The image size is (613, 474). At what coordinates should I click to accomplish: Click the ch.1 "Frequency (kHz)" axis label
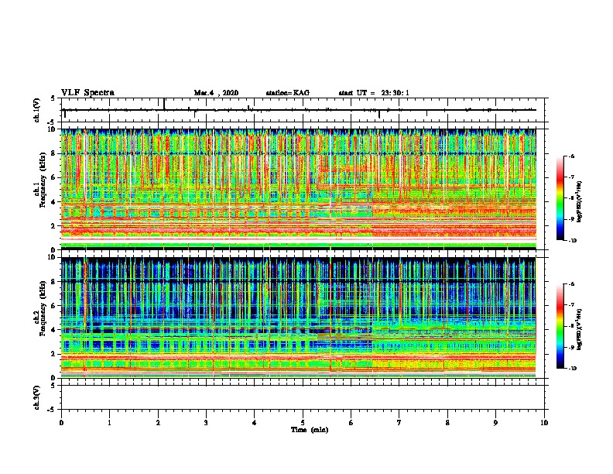click(43, 180)
